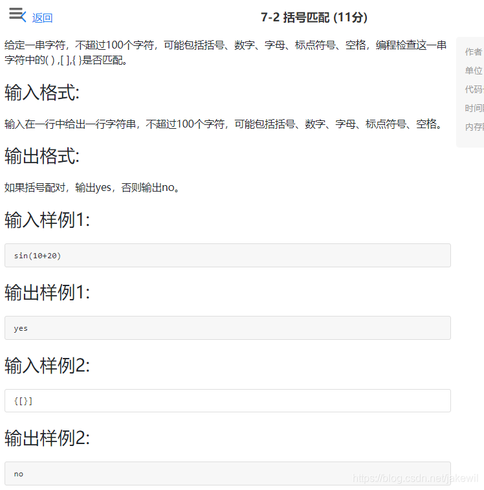
Task: Click the problem description starting 给定一串字符
Action: coord(226,52)
